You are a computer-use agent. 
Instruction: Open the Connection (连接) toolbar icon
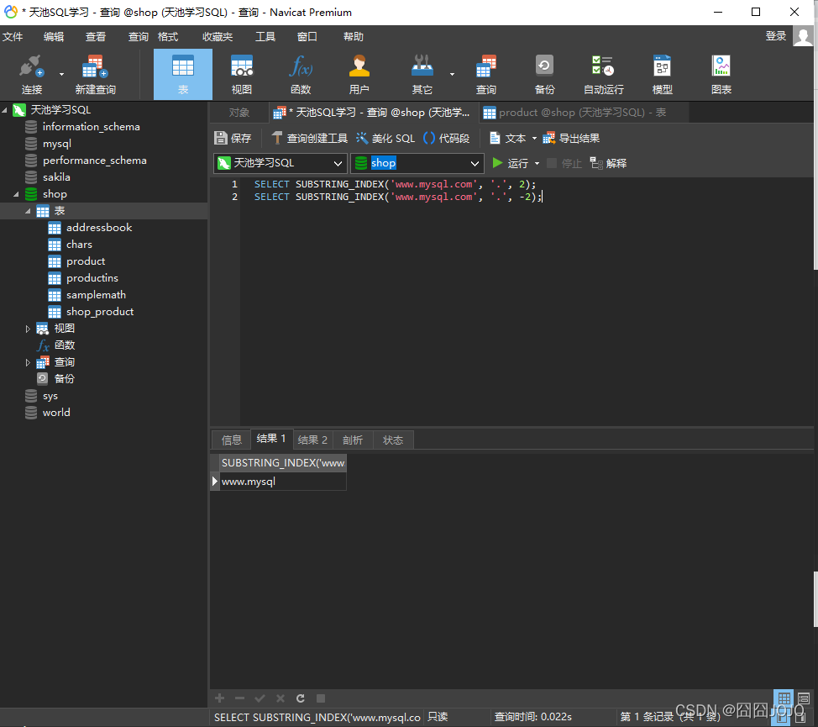tap(31, 74)
